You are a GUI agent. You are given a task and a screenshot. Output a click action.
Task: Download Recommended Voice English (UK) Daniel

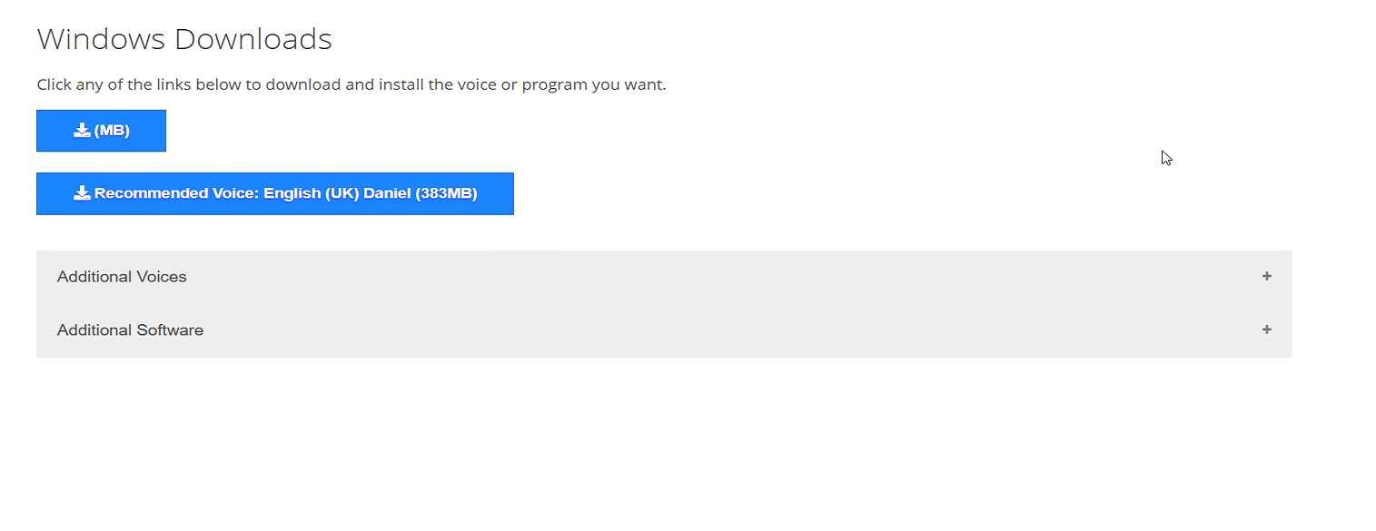(274, 193)
